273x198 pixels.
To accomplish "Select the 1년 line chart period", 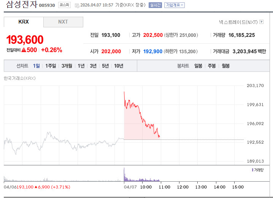I will (81, 66).
